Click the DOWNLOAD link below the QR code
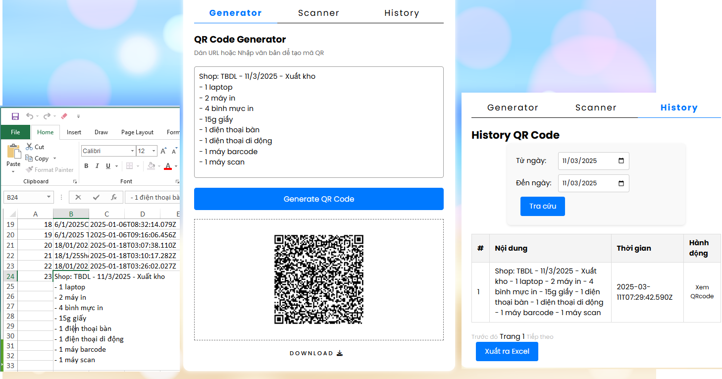The height and width of the screenshot is (379, 722). pos(316,353)
